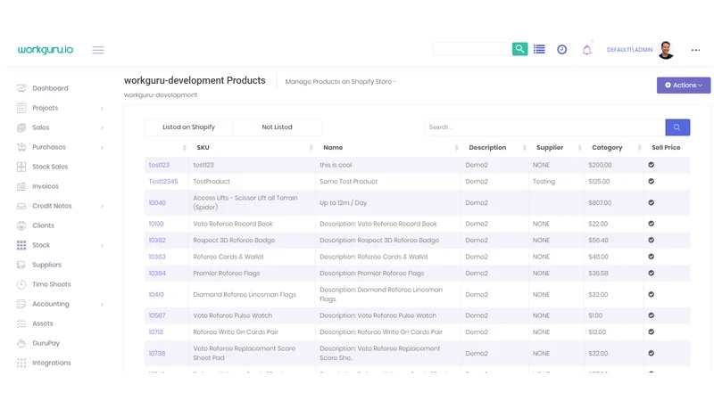714x401 pixels.
Task: Focus the product Search input field
Action: pyautogui.click(x=544, y=127)
